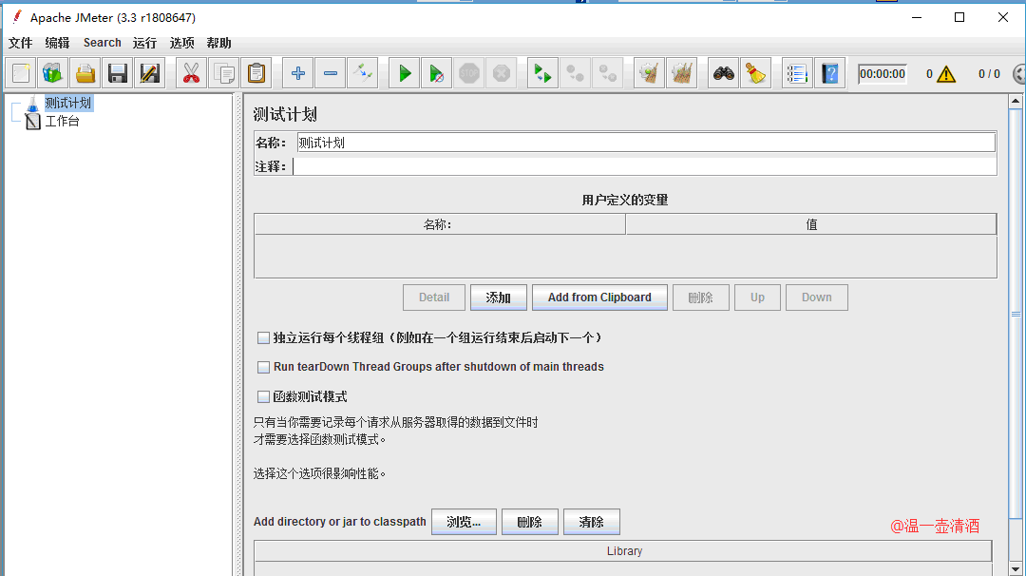Start the test with green play icon

click(x=405, y=73)
